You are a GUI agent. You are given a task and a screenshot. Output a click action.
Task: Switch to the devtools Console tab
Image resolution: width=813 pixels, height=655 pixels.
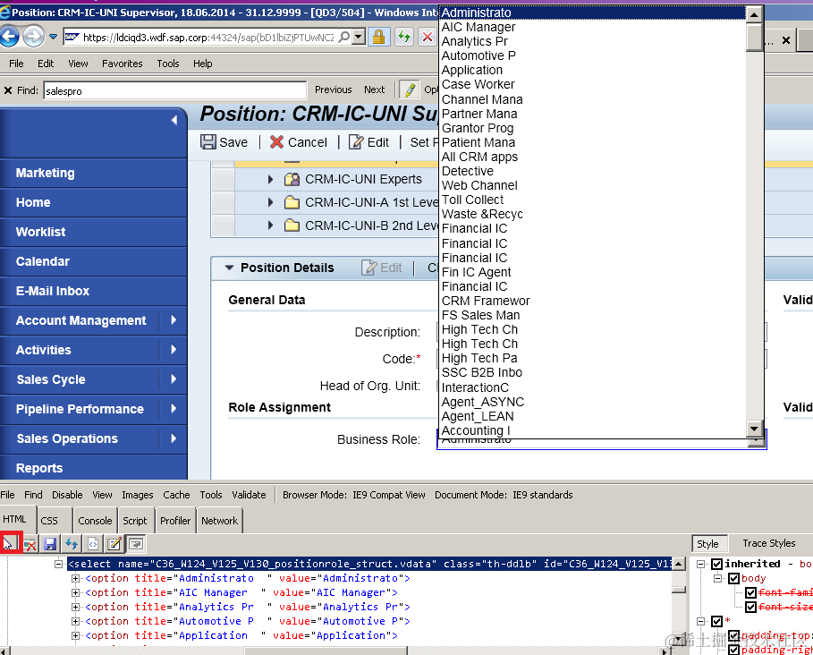95,521
